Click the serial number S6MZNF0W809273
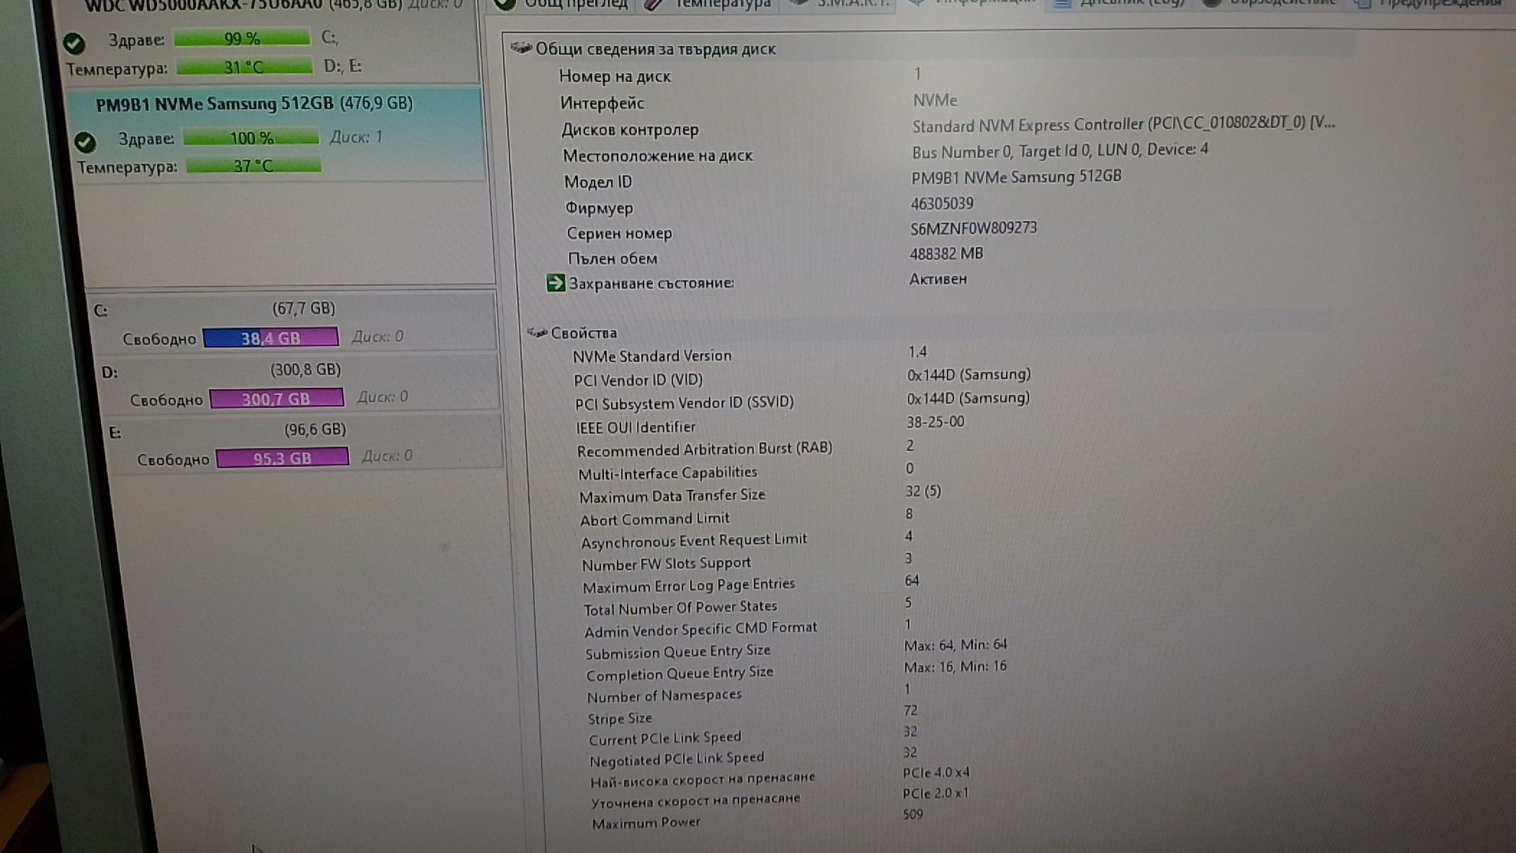 974,228
